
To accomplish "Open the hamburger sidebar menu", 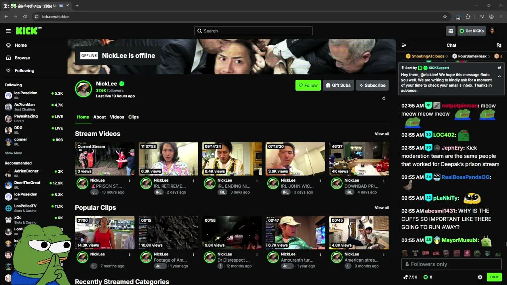I will [x=8, y=31].
